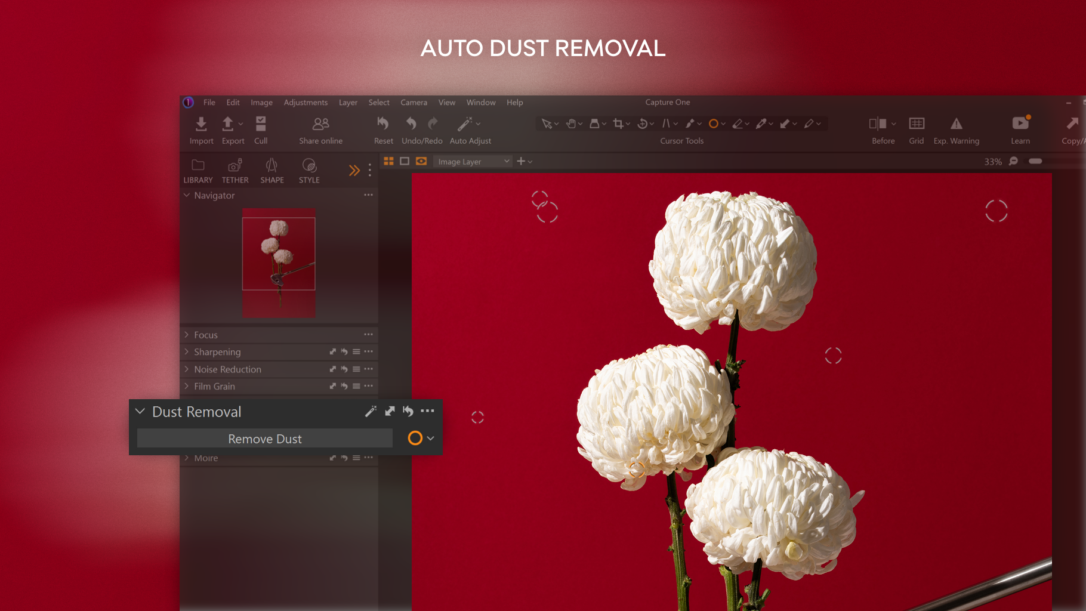Open the Image Layer dropdown

coord(473,161)
